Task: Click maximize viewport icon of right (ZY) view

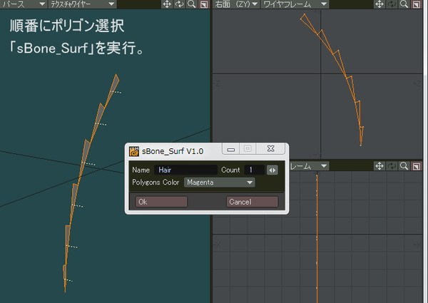Action: (417, 4)
